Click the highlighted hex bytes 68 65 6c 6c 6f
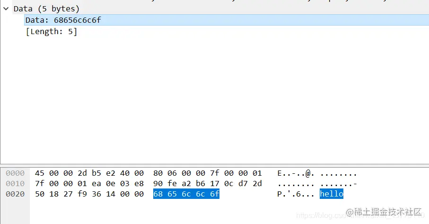 (186, 194)
